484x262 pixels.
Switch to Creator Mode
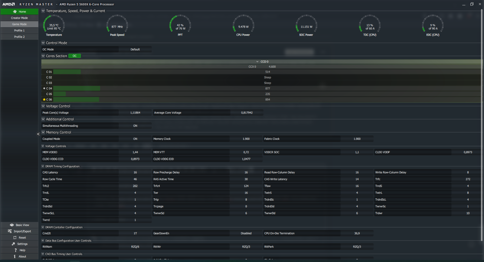[x=19, y=18]
